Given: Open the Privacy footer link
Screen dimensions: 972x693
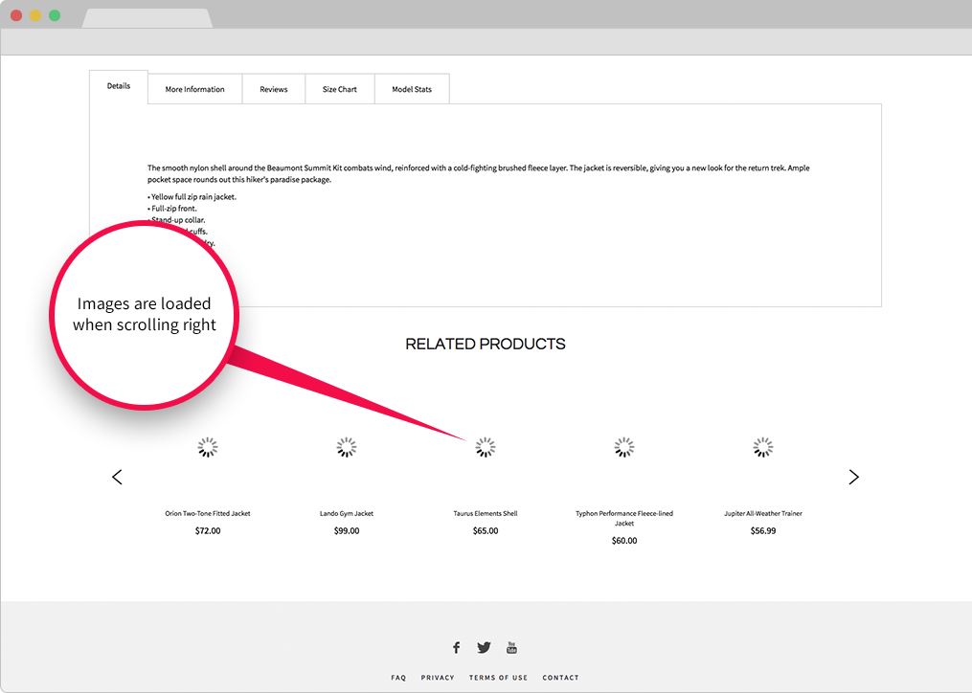Looking at the screenshot, I should click(438, 678).
